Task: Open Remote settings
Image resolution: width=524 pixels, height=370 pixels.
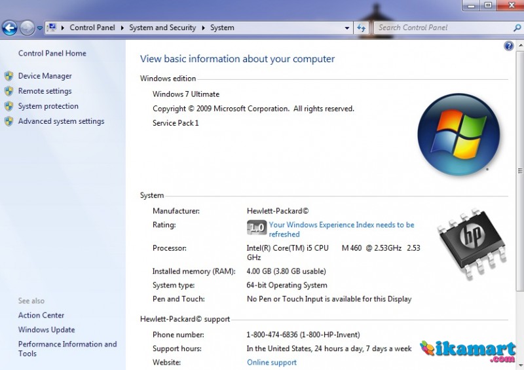Action: click(x=45, y=91)
